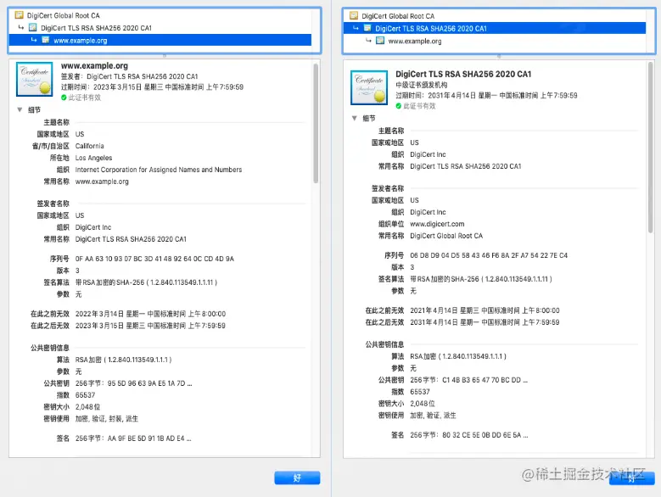The width and height of the screenshot is (661, 497).
Task: Click root certificate icon in right window tree
Action: point(354,15)
